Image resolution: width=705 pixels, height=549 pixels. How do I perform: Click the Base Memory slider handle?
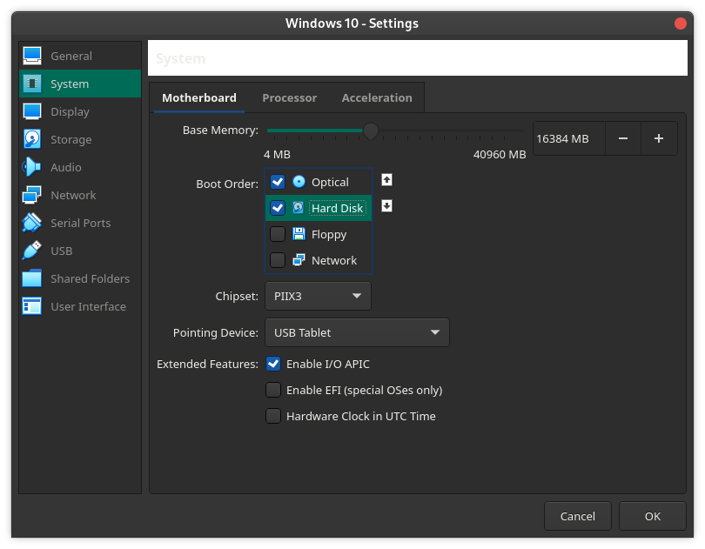click(x=371, y=131)
